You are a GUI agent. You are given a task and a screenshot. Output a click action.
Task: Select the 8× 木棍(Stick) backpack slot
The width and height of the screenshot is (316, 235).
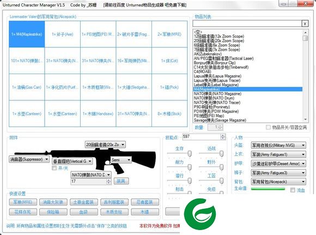pos(169,114)
